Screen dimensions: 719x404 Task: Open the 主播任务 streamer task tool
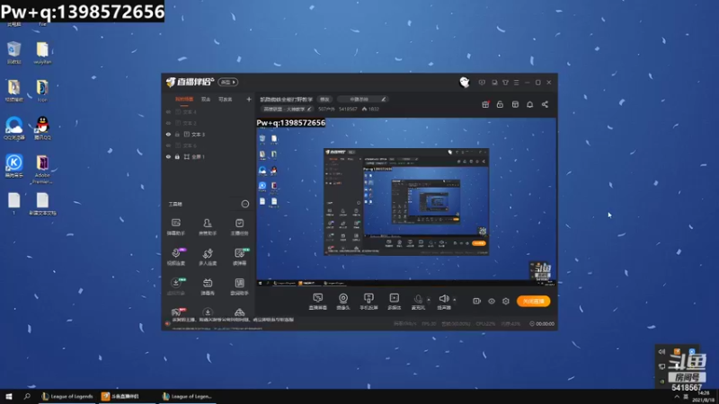click(x=239, y=227)
